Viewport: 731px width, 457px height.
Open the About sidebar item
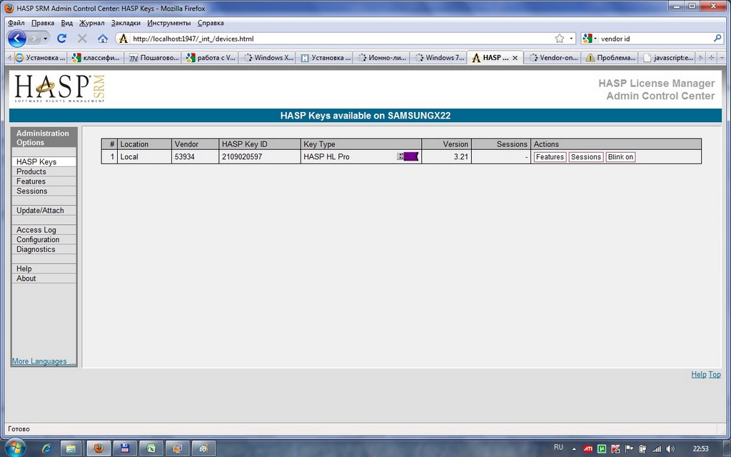[x=44, y=278]
